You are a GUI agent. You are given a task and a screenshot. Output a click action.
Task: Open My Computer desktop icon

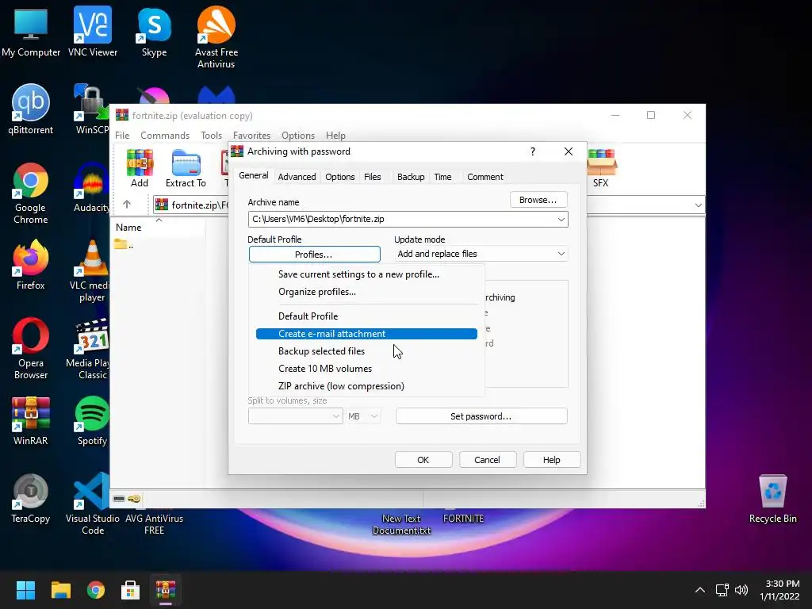coord(31,32)
